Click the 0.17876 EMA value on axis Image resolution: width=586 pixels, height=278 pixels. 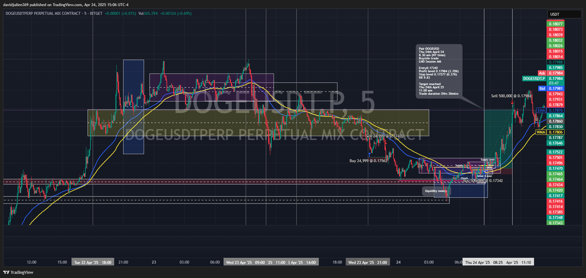[x=556, y=110]
